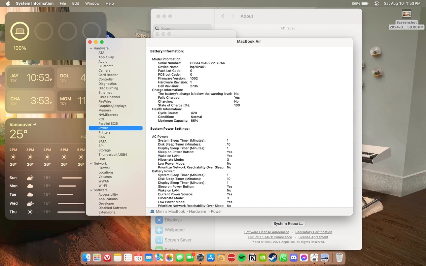Open ENERGY STAR Compliance link
426x266 pixels.
coord(270,237)
